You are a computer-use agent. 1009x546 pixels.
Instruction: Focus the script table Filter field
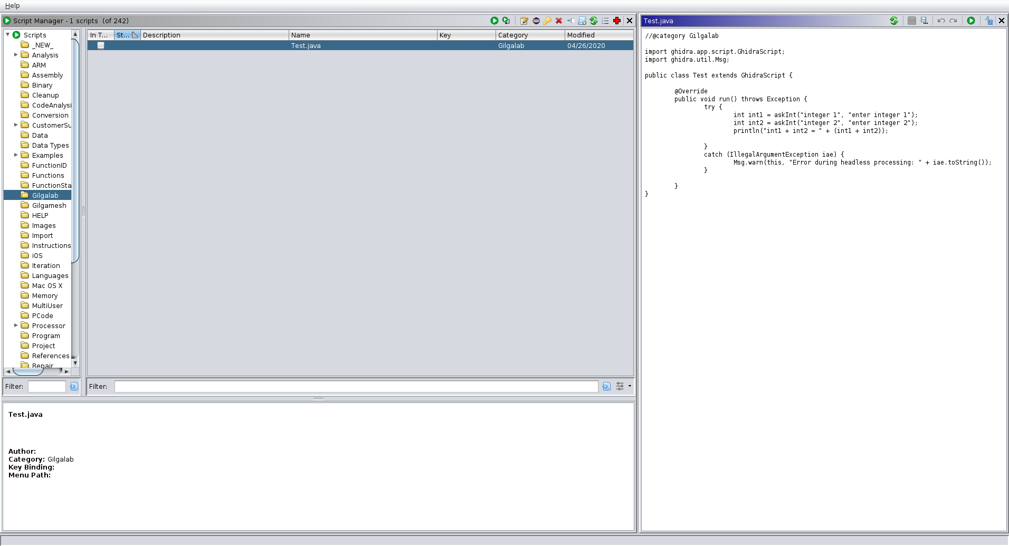(x=356, y=386)
